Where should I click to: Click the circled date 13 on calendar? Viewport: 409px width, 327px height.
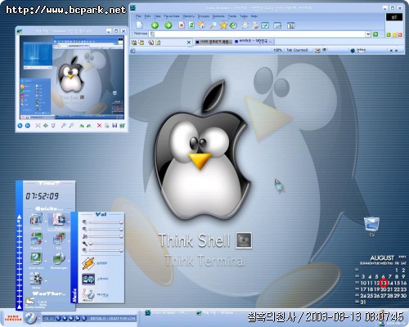pyautogui.click(x=384, y=283)
